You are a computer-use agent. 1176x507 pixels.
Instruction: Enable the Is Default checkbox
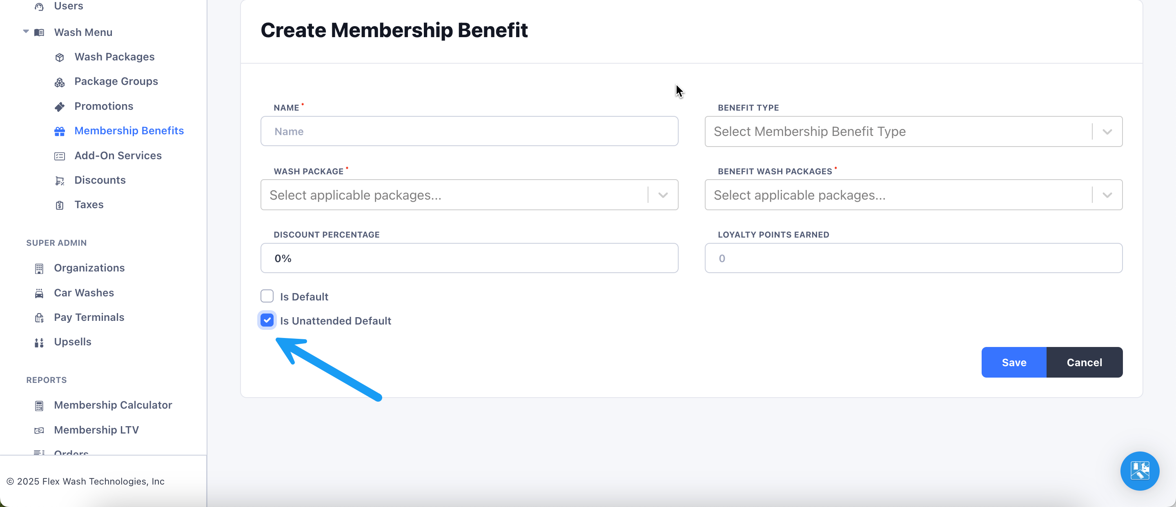click(x=267, y=296)
